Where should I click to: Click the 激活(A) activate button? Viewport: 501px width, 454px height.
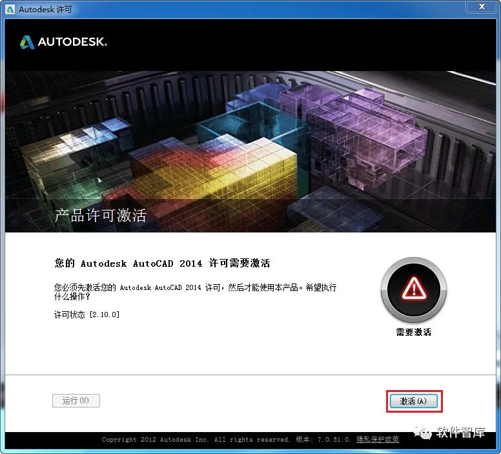413,401
